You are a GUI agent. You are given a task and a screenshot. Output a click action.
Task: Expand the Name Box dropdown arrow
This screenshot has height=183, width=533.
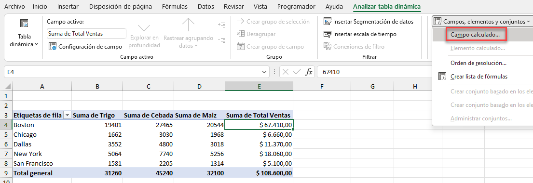click(x=265, y=72)
